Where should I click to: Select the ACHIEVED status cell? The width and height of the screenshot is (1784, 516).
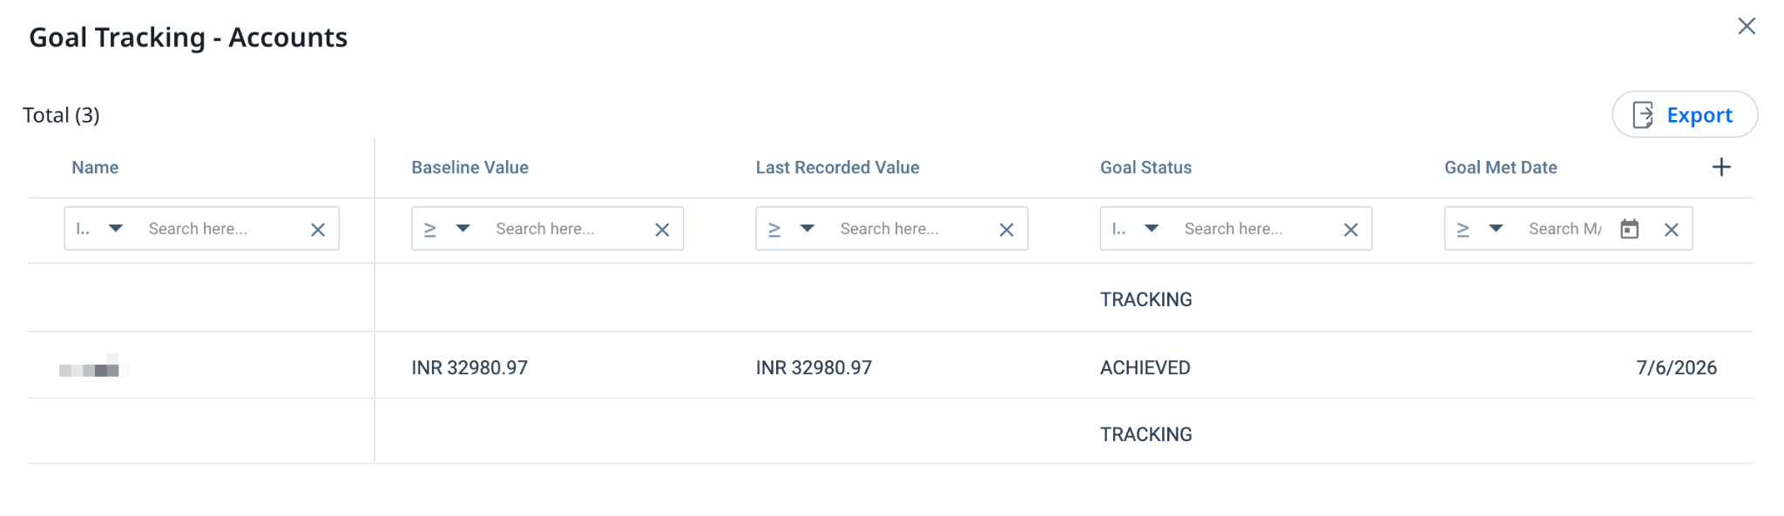(1145, 367)
